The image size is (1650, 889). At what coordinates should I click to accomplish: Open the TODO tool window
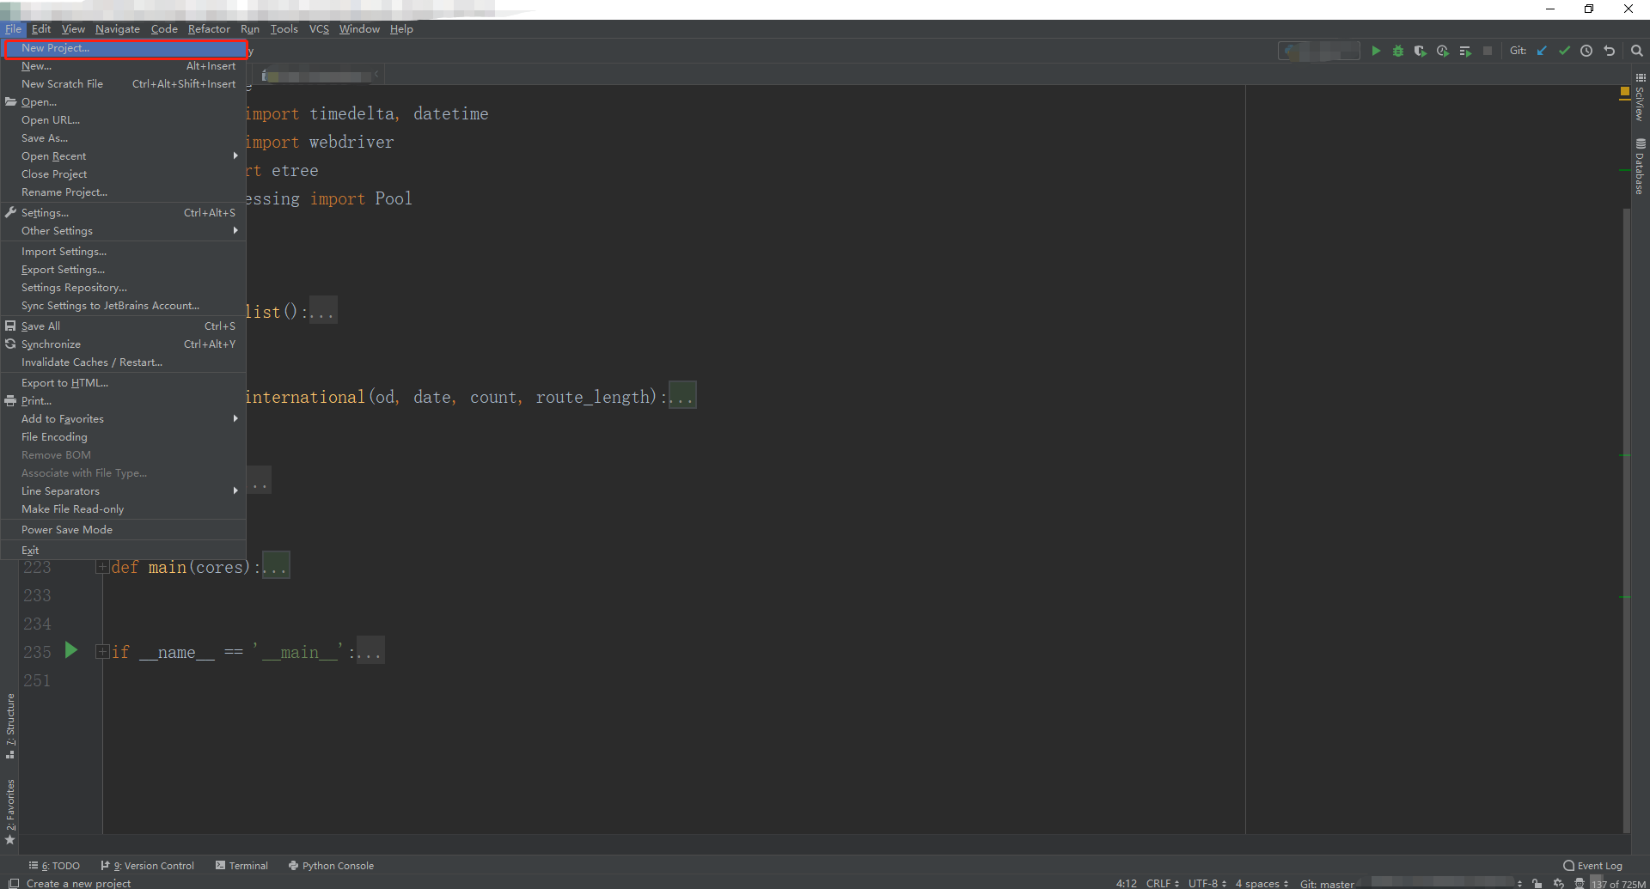coord(54,866)
